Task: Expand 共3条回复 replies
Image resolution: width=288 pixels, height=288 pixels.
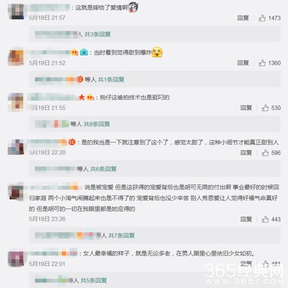Action: (x=98, y=34)
